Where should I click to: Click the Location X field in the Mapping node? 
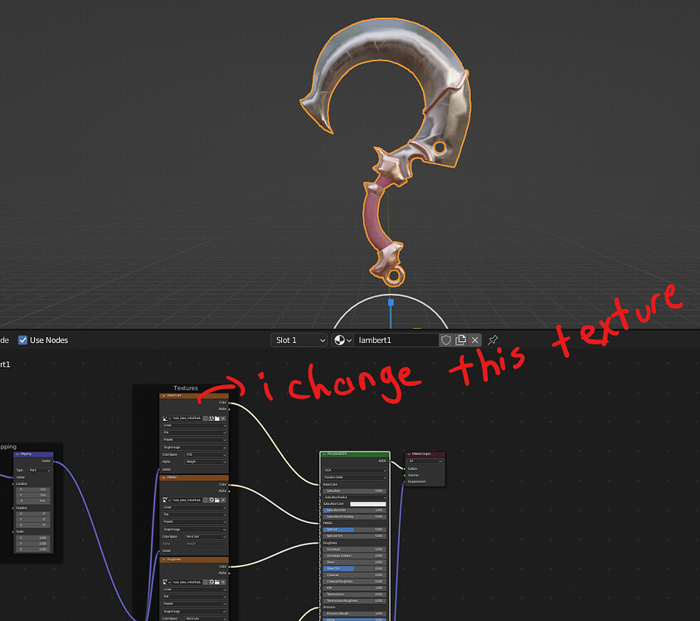(x=33, y=490)
